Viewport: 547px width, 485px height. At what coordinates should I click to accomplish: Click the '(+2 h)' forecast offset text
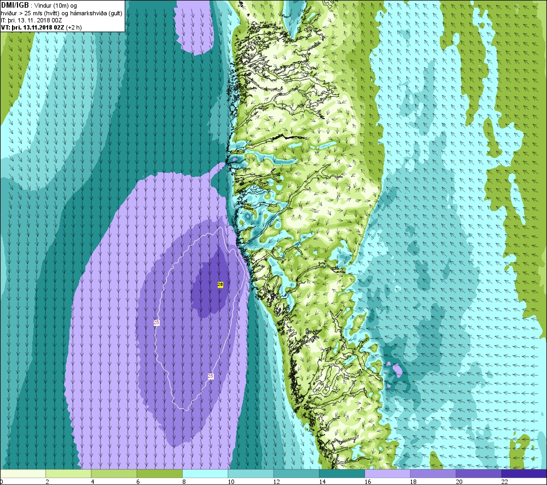pyautogui.click(x=74, y=27)
